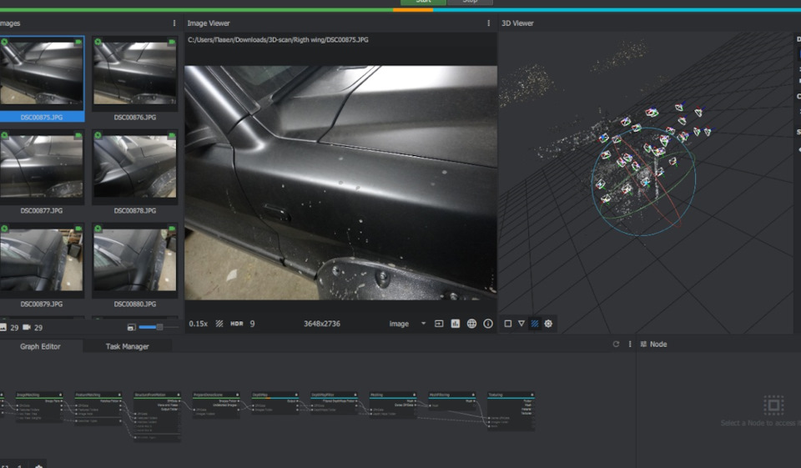Screen dimensions: 801x468
Task: Open the Images panel options menu
Action: [174, 23]
